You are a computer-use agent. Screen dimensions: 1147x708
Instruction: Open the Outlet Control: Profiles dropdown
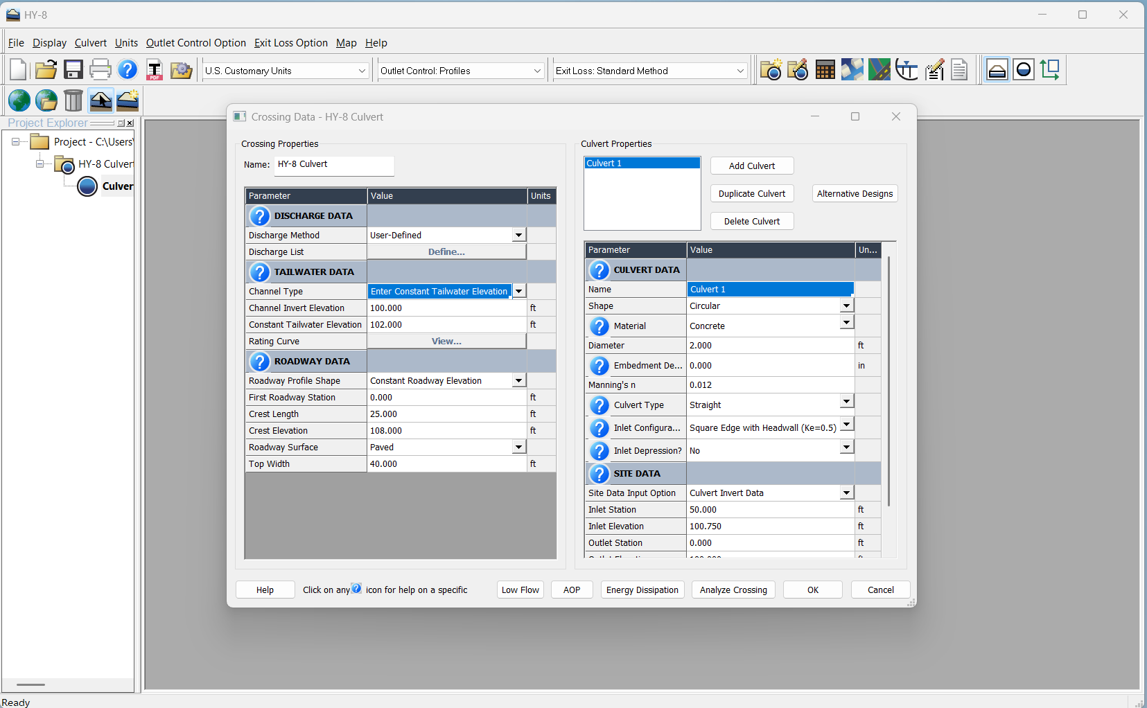460,71
